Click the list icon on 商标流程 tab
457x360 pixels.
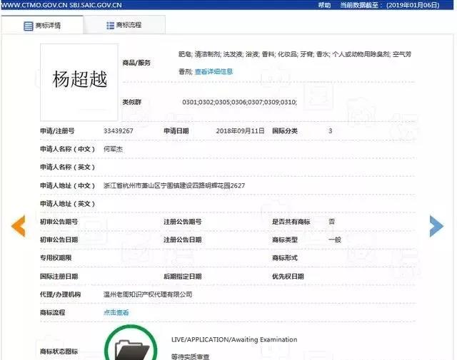[110, 25]
